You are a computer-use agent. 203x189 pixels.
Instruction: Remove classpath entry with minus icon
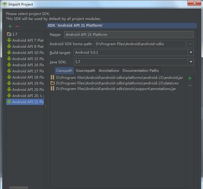click(190, 86)
